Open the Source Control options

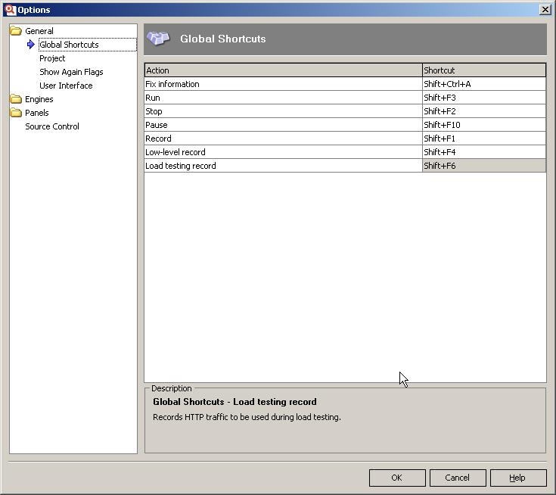pos(52,126)
